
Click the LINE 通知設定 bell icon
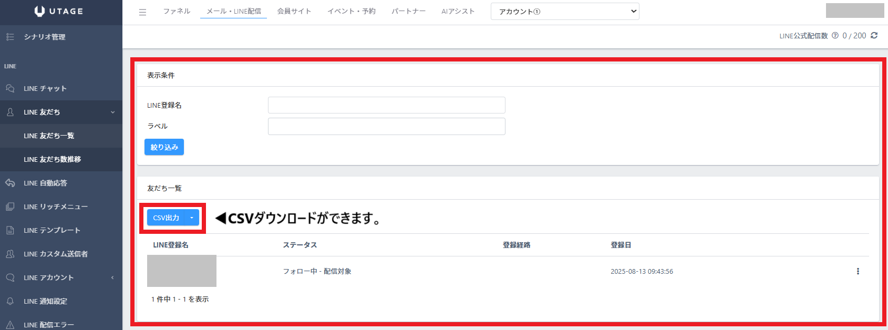tap(10, 301)
